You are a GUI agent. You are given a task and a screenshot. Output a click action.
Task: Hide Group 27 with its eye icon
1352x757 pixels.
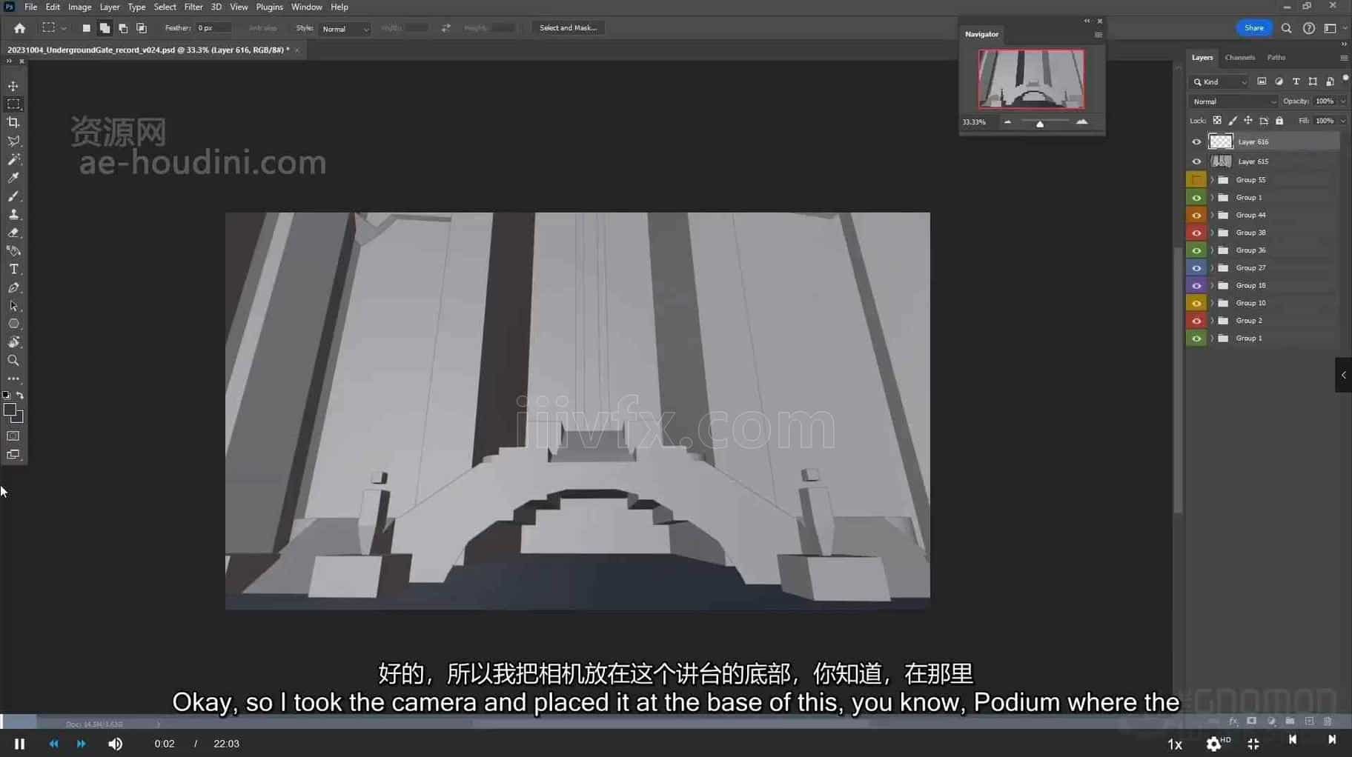point(1196,268)
